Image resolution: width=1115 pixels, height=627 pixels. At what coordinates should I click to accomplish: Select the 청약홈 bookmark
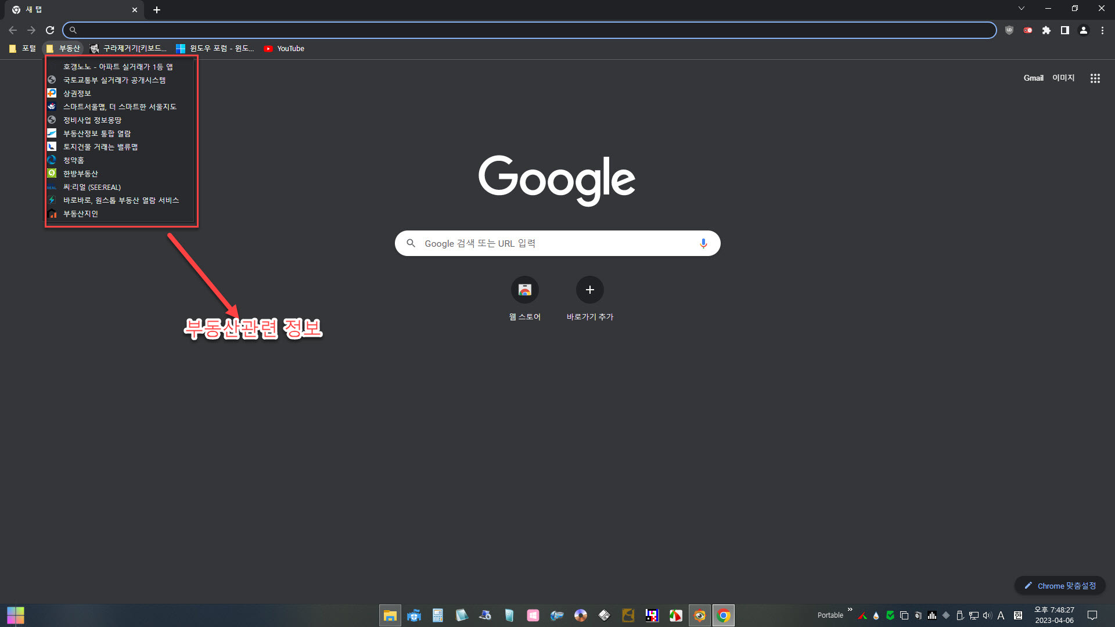pyautogui.click(x=120, y=160)
